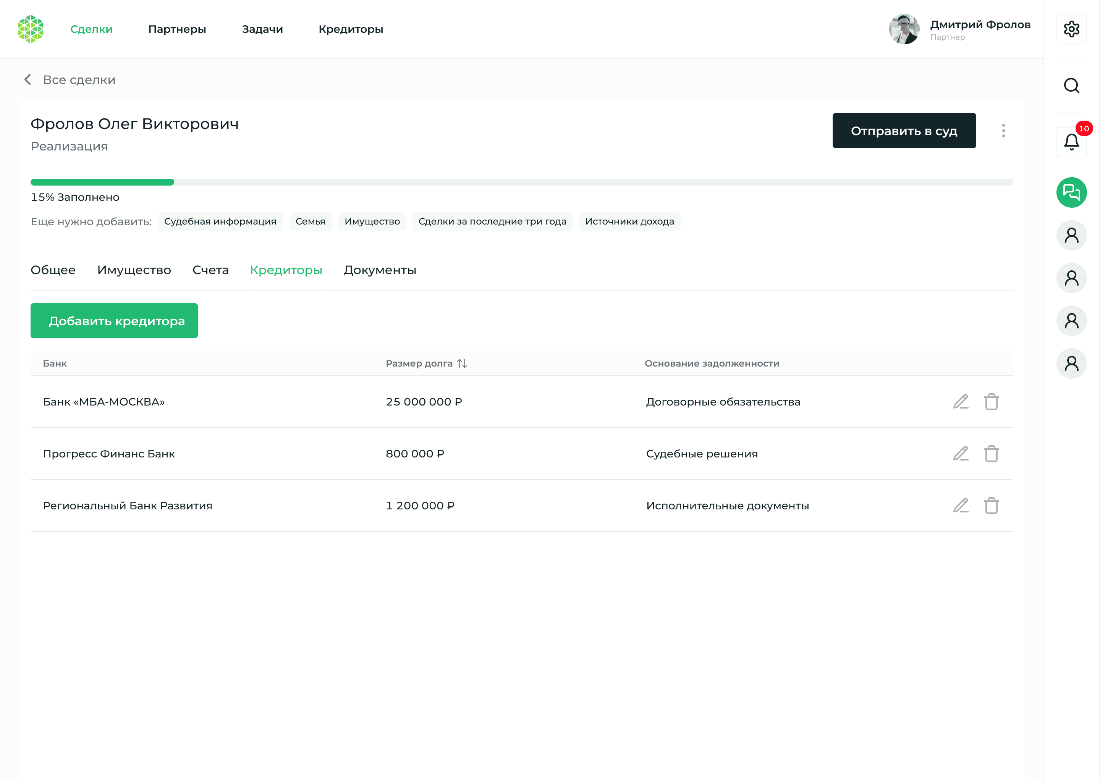Select the third user avatar in sidebar
Viewport: 1100px width, 782px height.
(1071, 321)
